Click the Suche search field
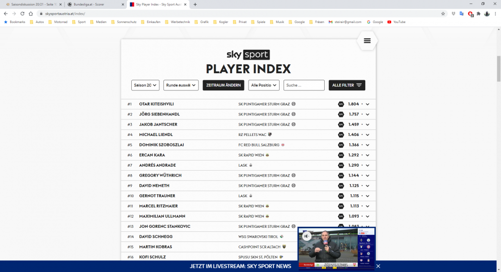Viewport: 501px width, 272px height. click(x=304, y=85)
